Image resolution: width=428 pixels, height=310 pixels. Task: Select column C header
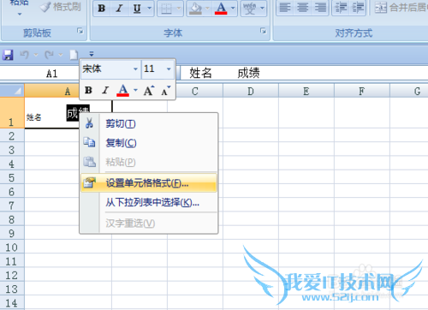195,91
